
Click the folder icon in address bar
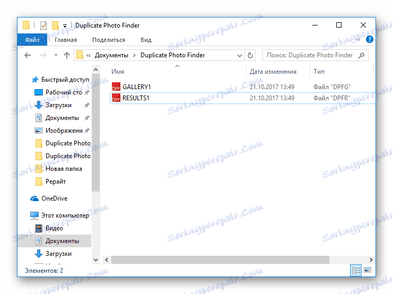pos(80,55)
